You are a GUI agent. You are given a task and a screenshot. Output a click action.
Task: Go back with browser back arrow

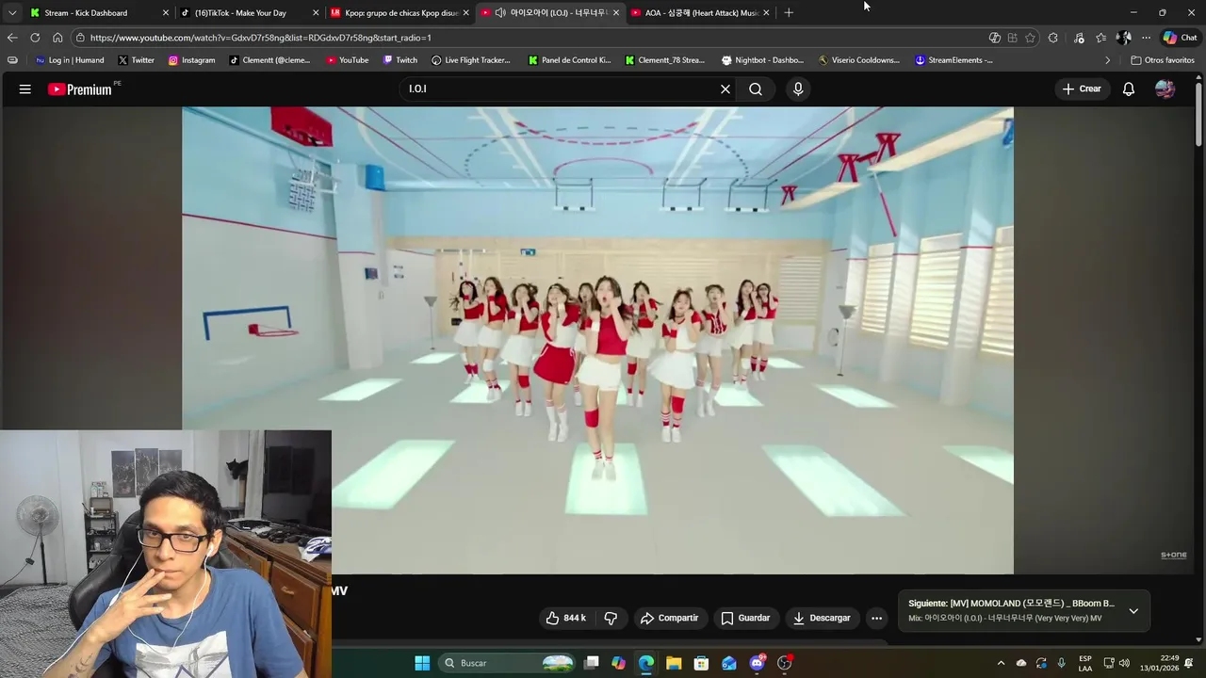(x=12, y=38)
